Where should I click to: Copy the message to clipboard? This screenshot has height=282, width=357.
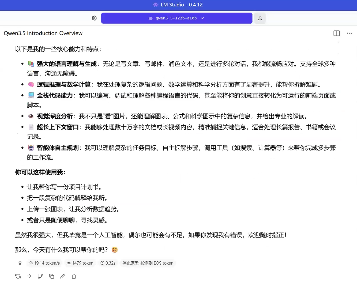pos(51,276)
